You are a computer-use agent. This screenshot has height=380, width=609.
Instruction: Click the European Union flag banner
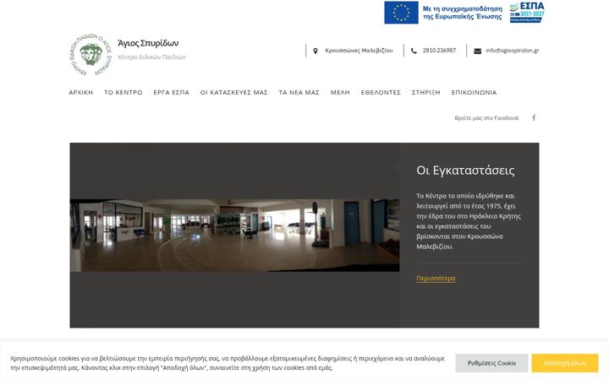pos(401,13)
